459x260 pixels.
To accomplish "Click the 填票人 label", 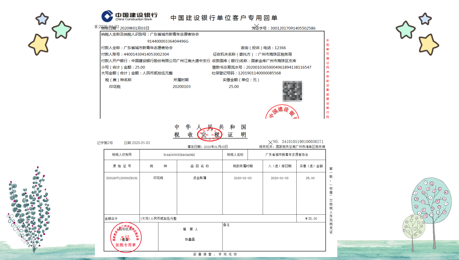I will pyautogui.click(x=190, y=229).
